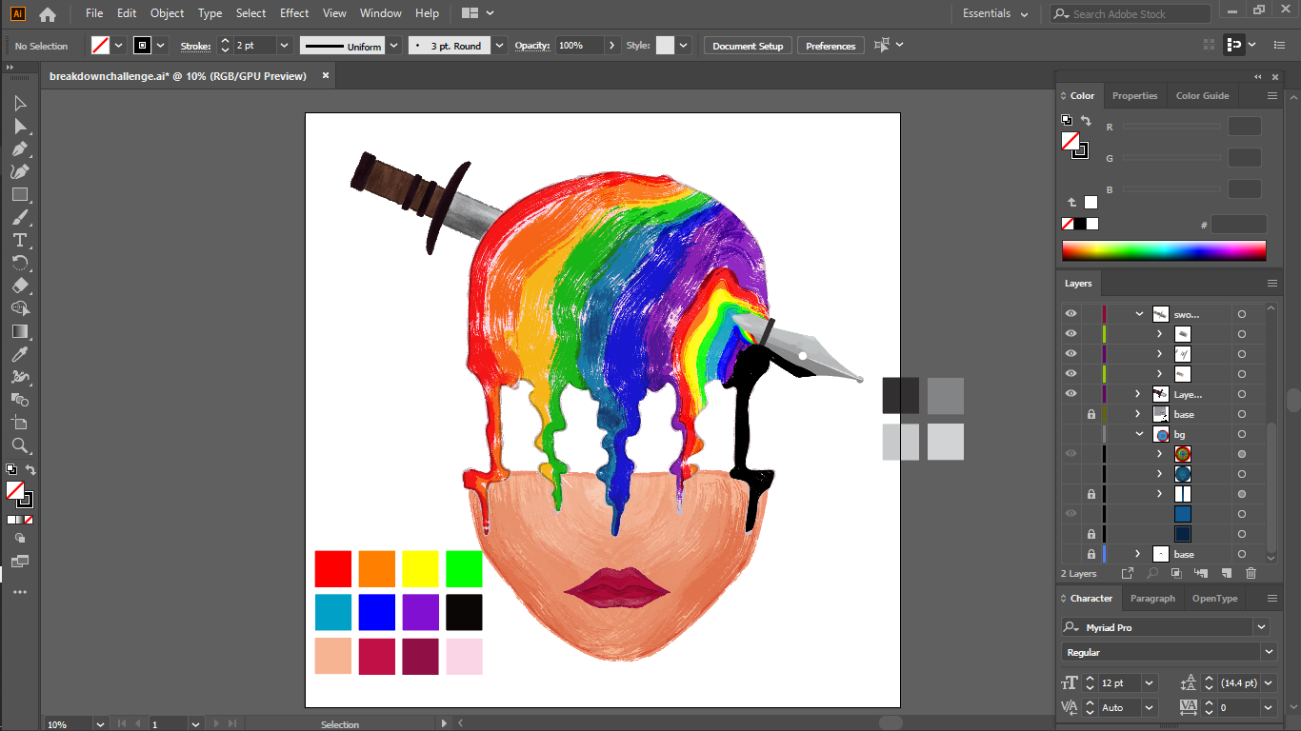Click the Document Setup button

(748, 46)
